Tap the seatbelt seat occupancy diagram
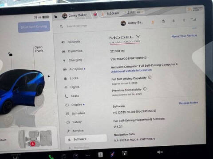The width and height of the screenshot is (213, 159). [x=35, y=139]
